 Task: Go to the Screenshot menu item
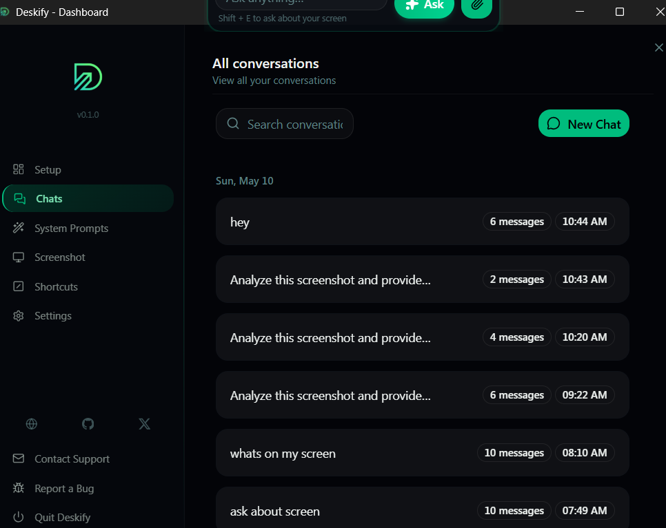point(88,257)
